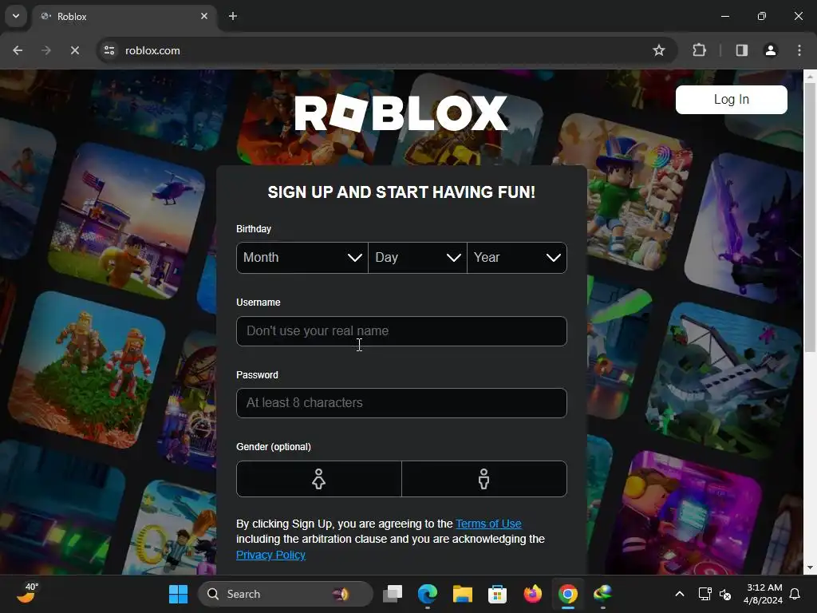Restore down the Chrome window
The image size is (817, 613).
(762, 16)
